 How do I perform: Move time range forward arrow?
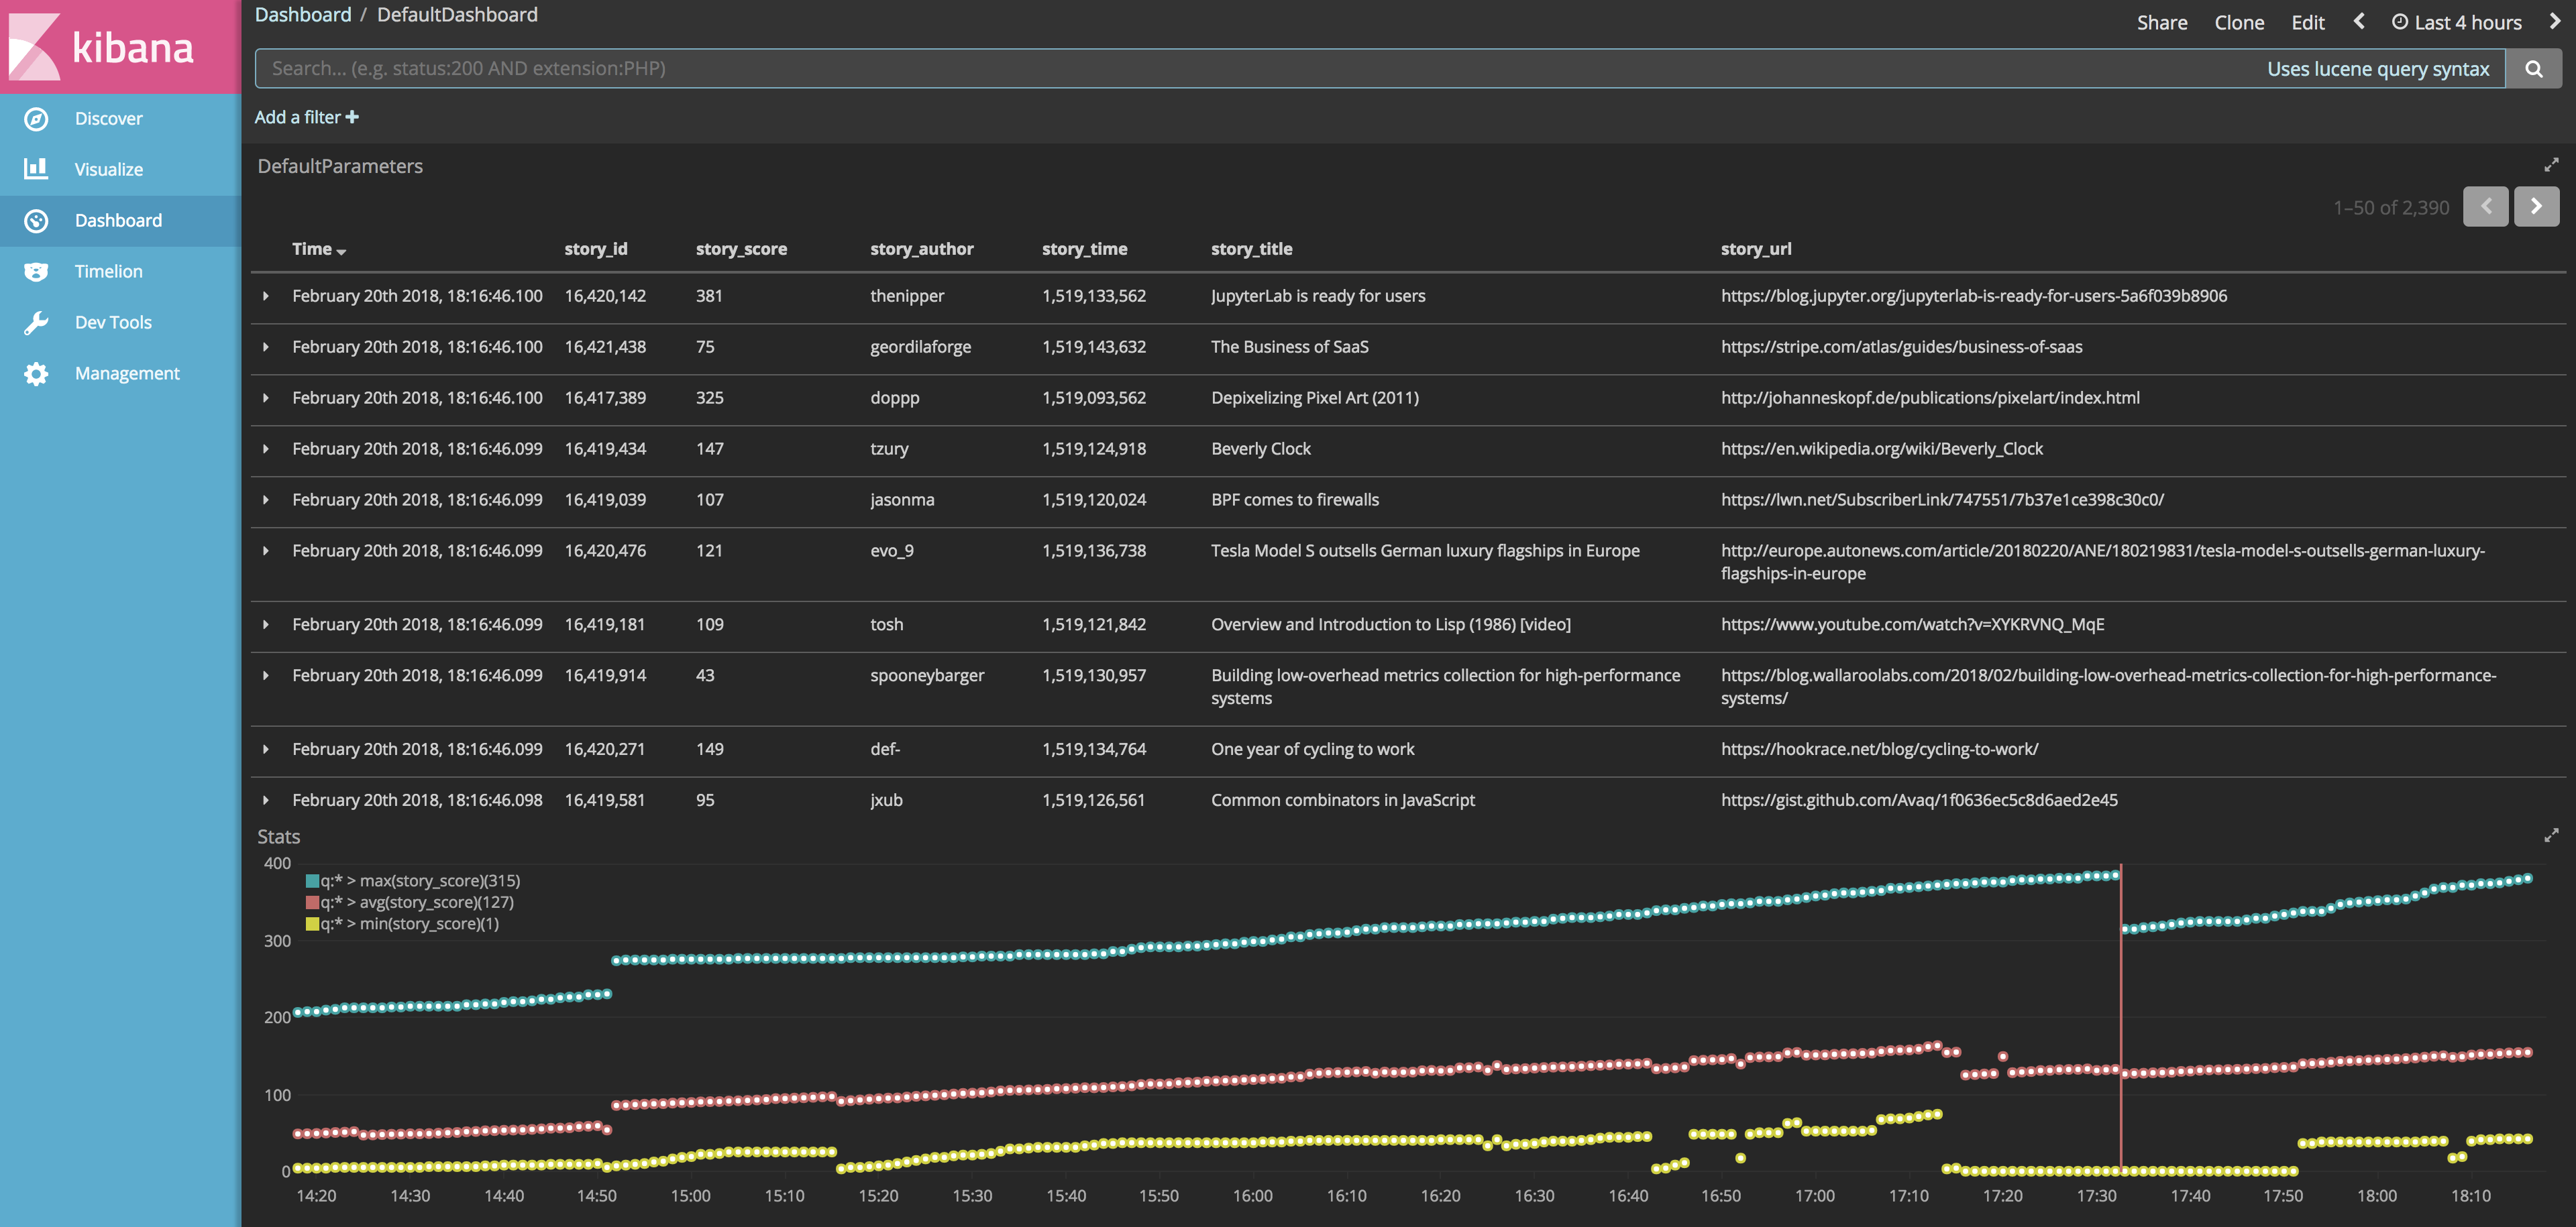2554,21
